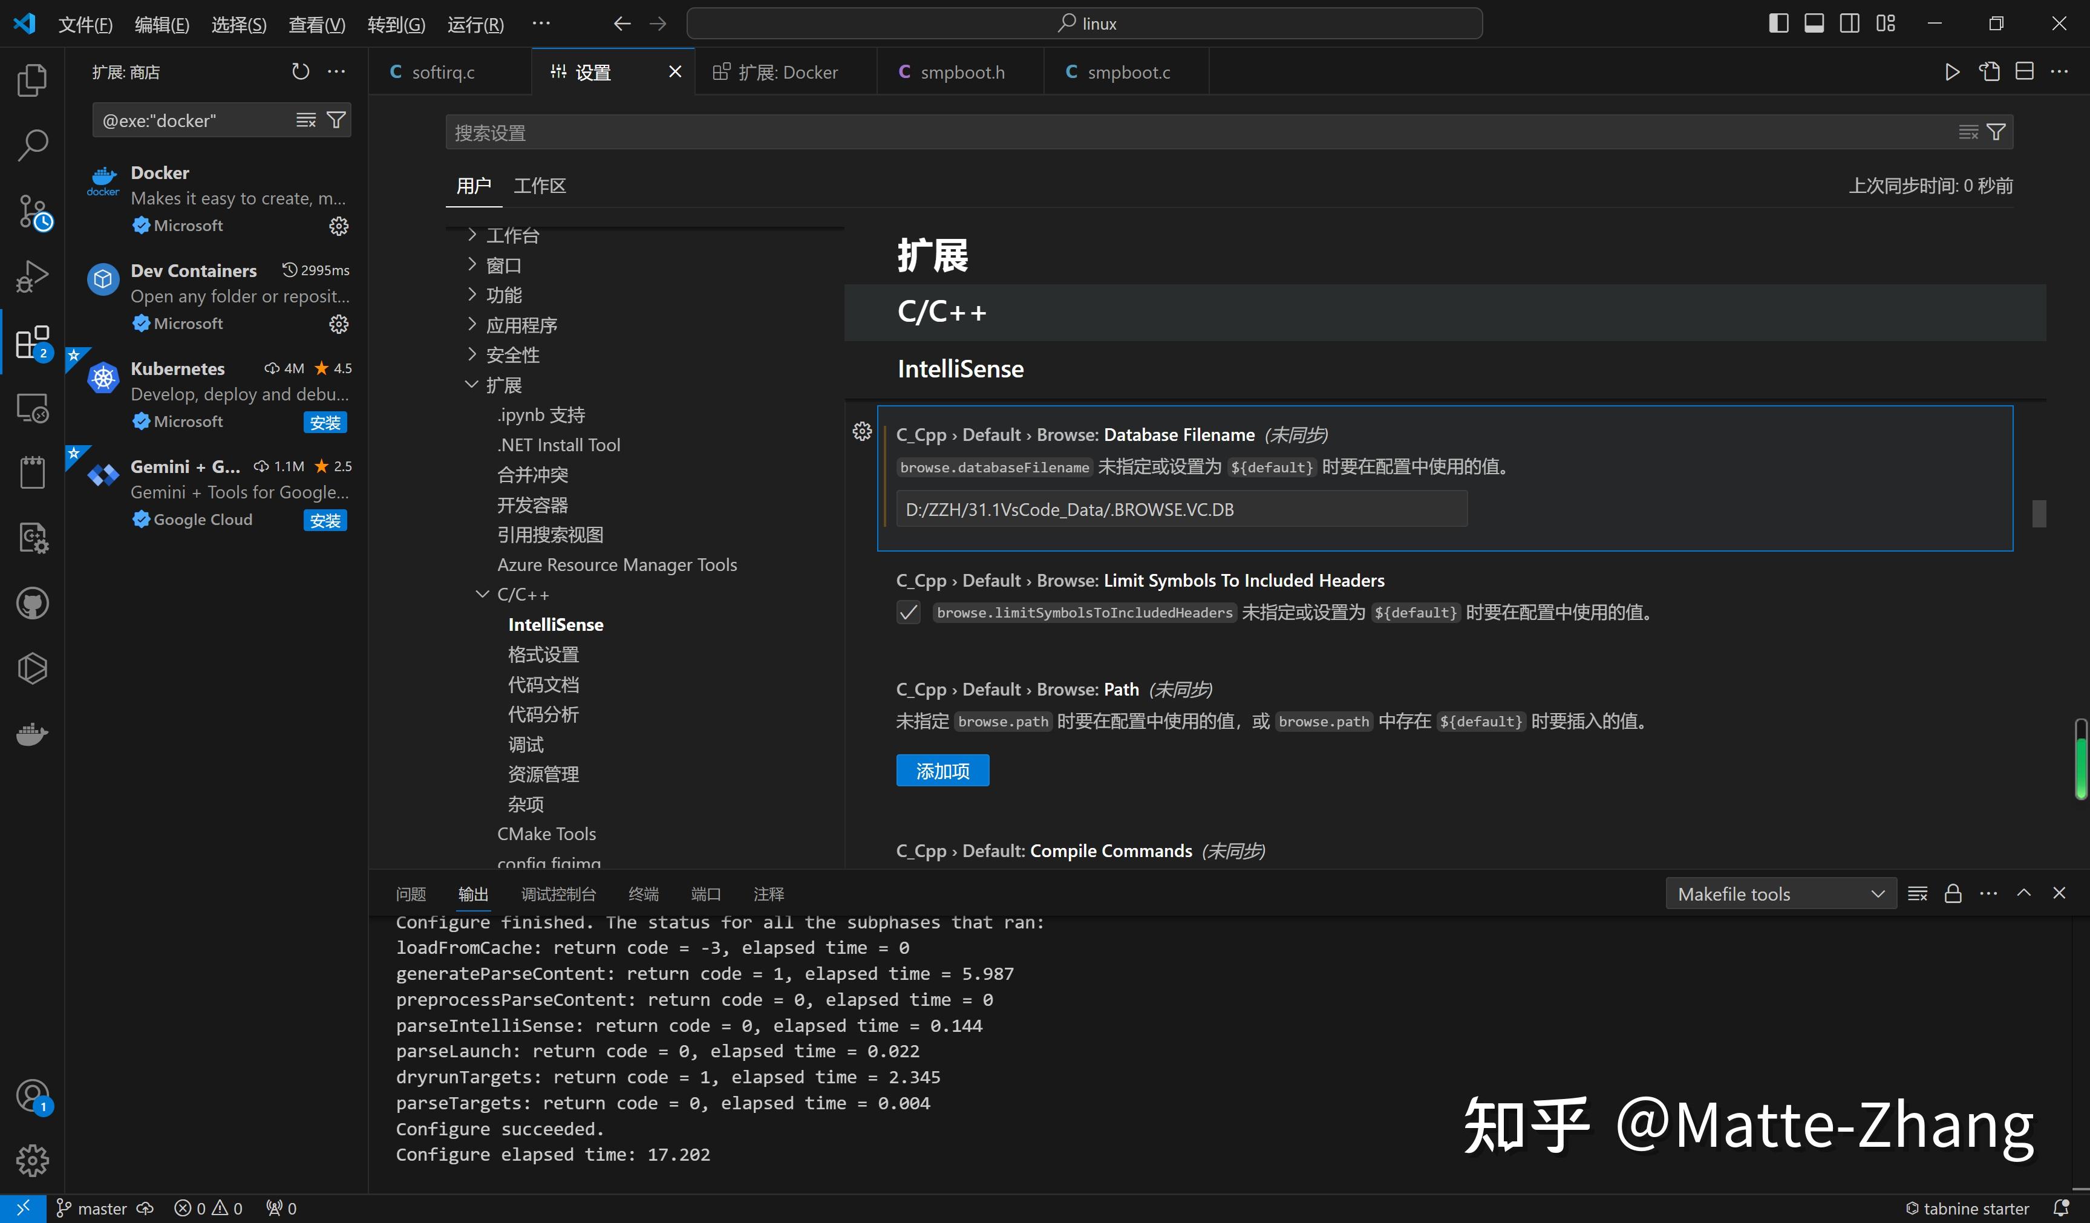
Task: Toggle the primary sidebar visibility
Action: click(1777, 22)
